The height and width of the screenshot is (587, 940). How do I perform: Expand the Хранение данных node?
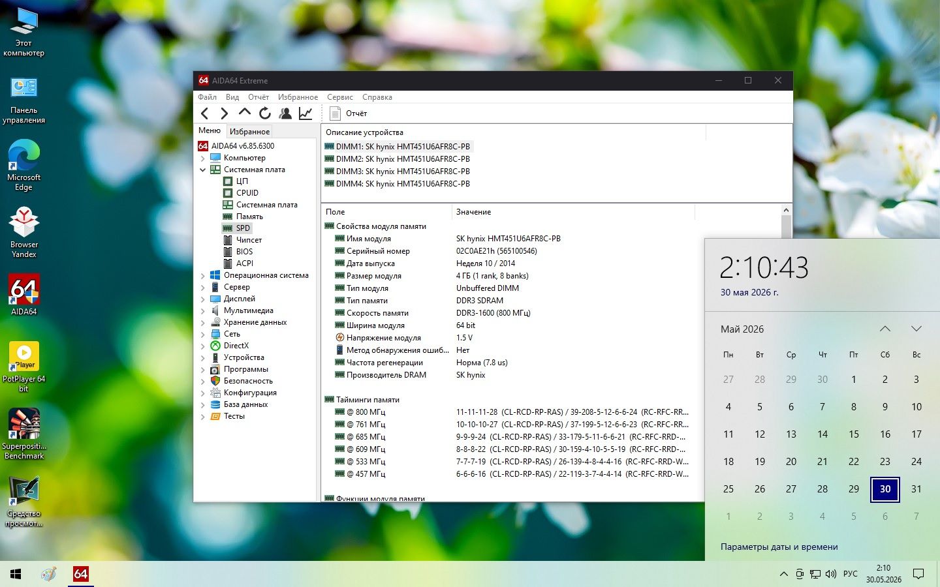coord(202,322)
